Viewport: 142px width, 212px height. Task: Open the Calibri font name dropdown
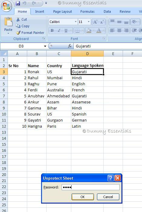pos(76,22)
